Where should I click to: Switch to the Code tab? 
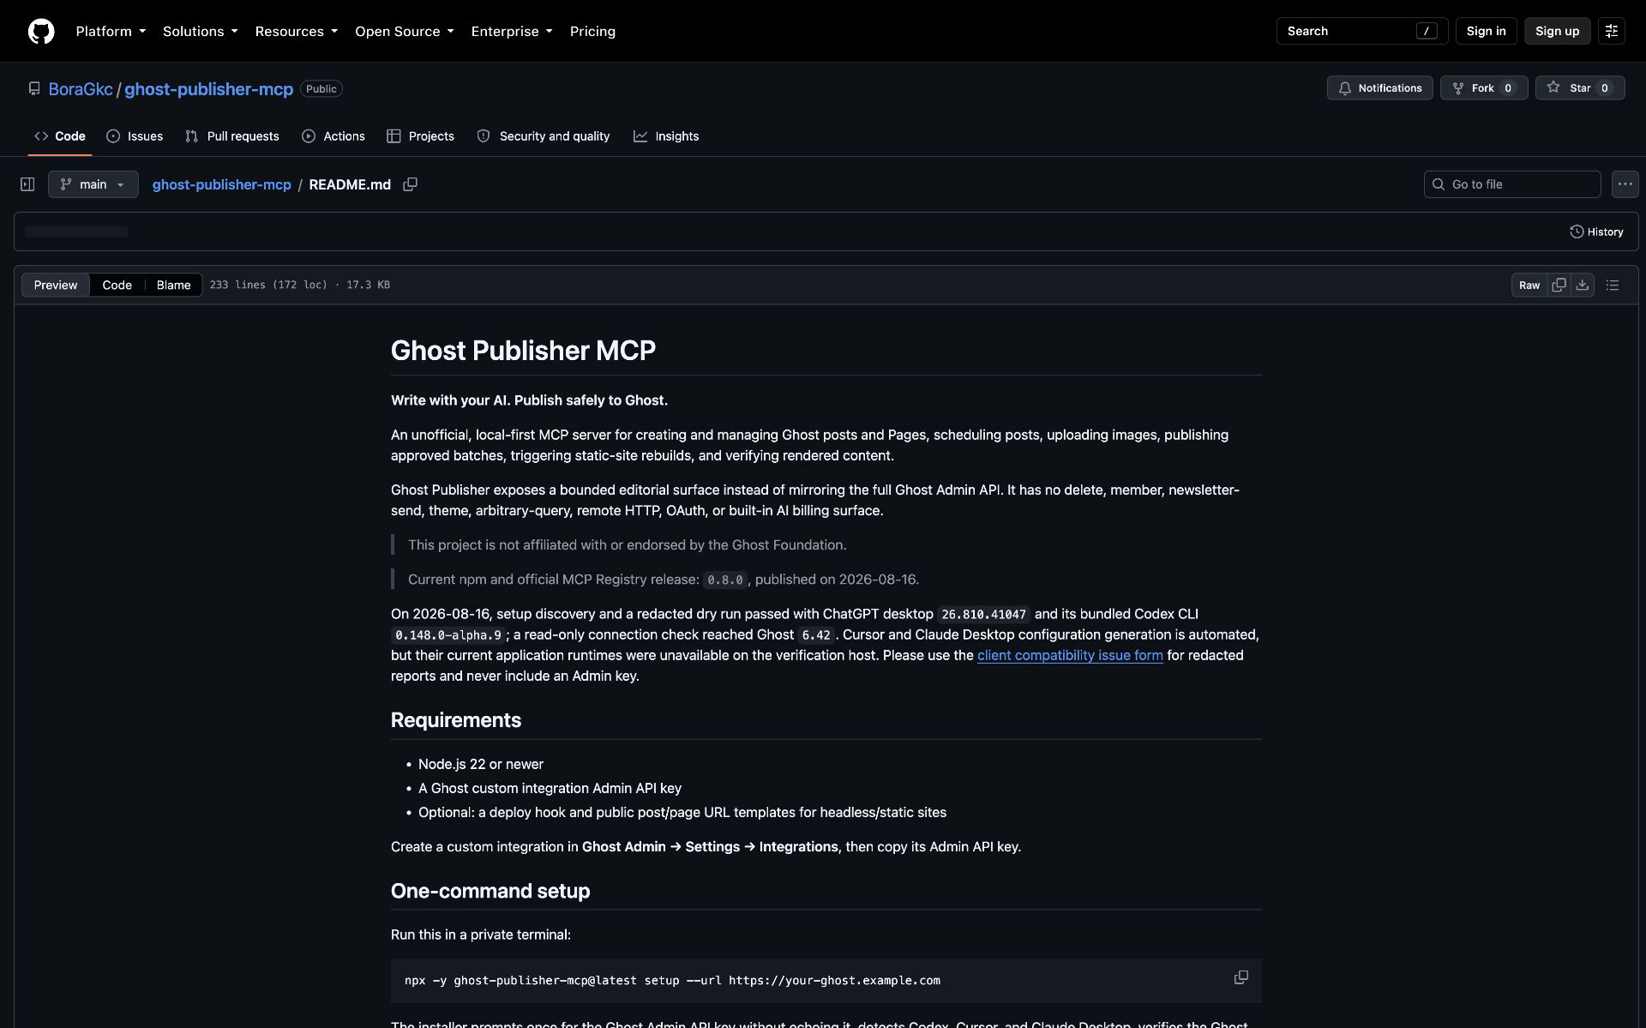(x=60, y=136)
